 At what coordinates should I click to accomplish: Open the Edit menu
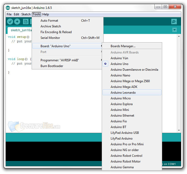pos(16,14)
